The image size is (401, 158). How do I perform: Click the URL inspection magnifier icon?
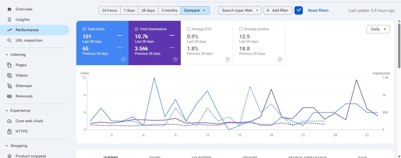click(9, 41)
